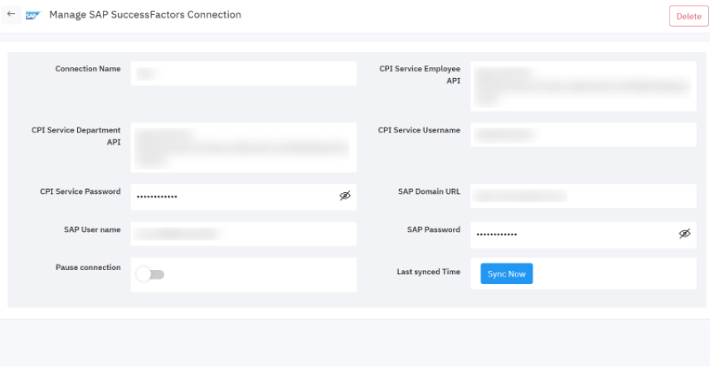
Task: Start a sync with Sync Now
Action: 507,273
